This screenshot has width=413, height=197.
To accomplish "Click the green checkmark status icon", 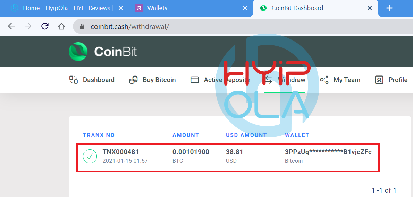I will pyautogui.click(x=90, y=156).
